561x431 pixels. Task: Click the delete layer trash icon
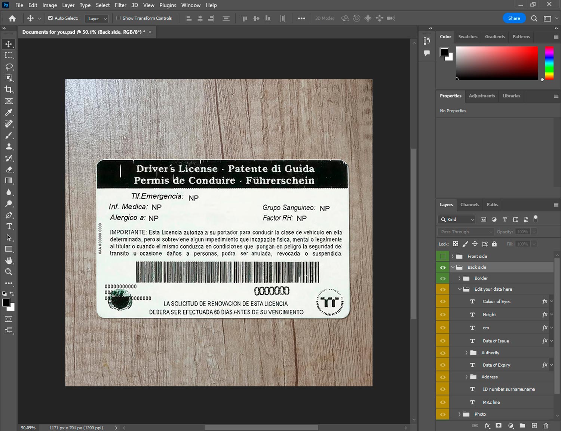click(x=546, y=425)
